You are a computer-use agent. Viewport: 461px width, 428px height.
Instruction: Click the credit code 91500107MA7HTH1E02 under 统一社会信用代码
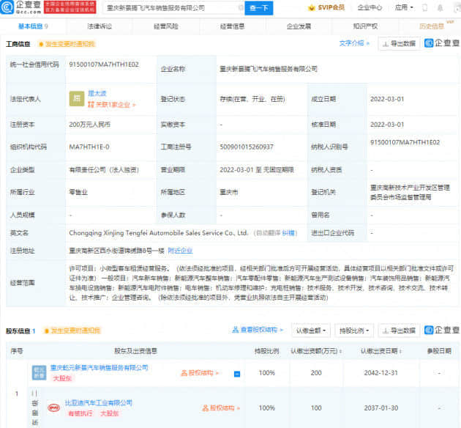(x=104, y=64)
